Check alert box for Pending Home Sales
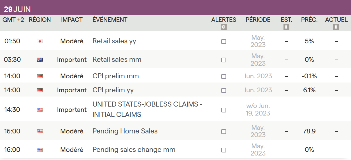 pos(224,131)
